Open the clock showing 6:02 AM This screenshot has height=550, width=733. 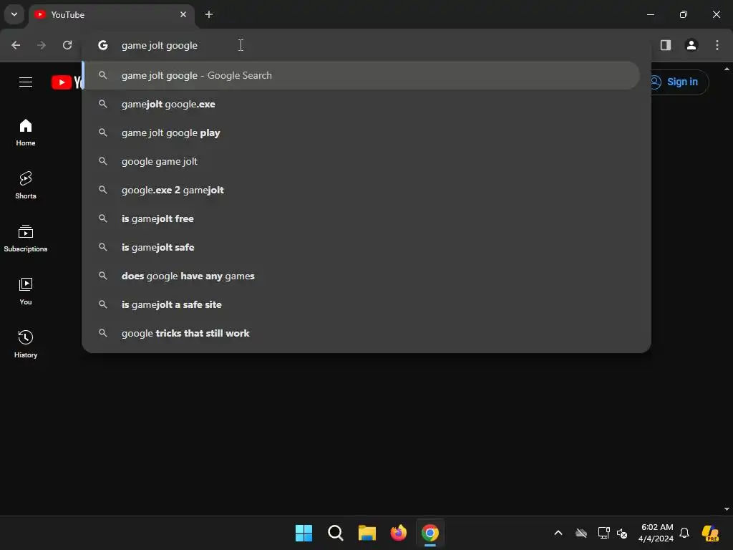[x=656, y=533]
